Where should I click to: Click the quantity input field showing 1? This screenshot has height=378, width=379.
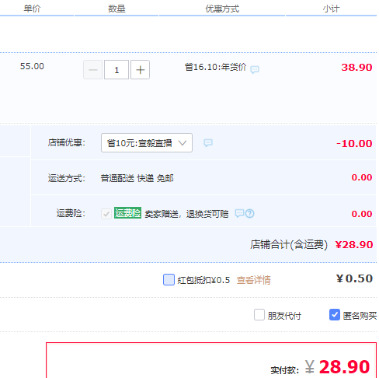pos(116,70)
